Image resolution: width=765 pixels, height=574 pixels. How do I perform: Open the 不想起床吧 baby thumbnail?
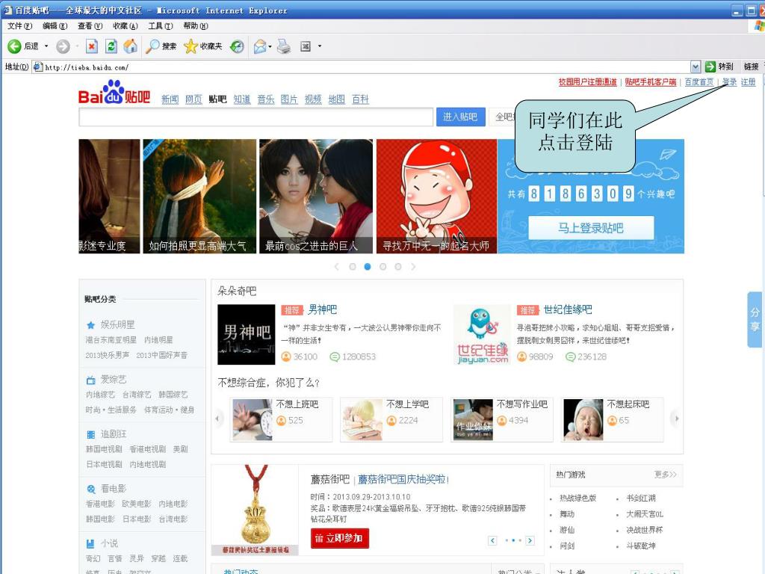point(583,420)
